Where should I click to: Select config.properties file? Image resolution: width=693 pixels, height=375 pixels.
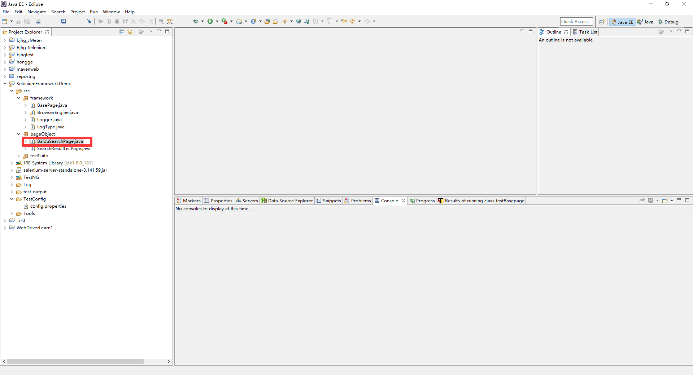point(48,206)
